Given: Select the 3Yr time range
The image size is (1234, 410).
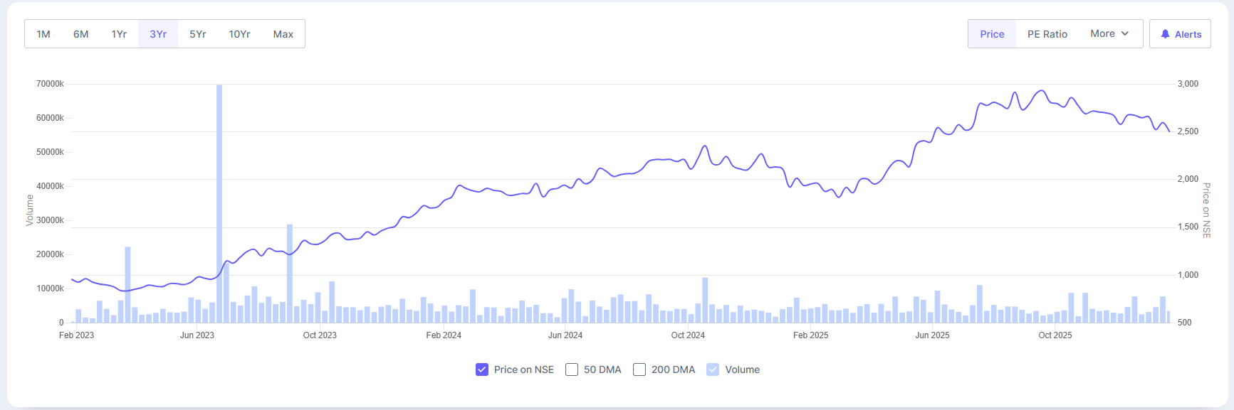Looking at the screenshot, I should point(158,34).
